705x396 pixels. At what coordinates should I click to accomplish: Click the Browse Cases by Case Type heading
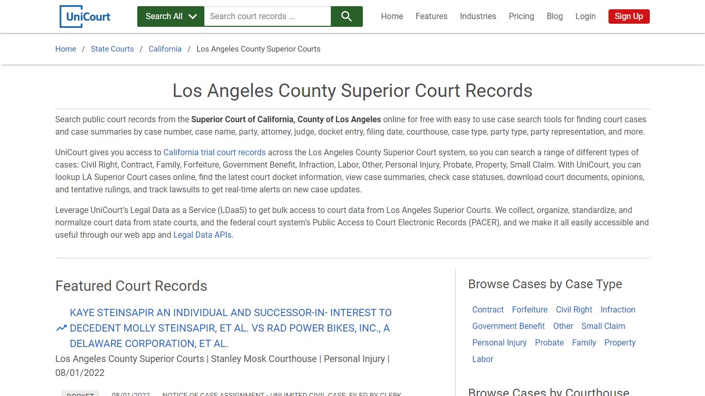(545, 284)
